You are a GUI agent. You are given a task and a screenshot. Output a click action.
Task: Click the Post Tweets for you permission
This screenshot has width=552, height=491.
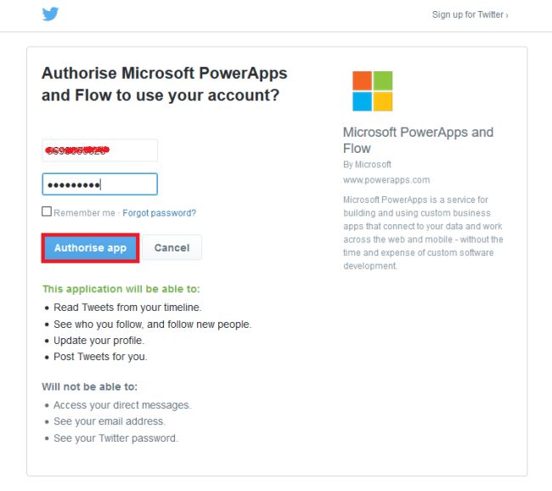click(100, 357)
